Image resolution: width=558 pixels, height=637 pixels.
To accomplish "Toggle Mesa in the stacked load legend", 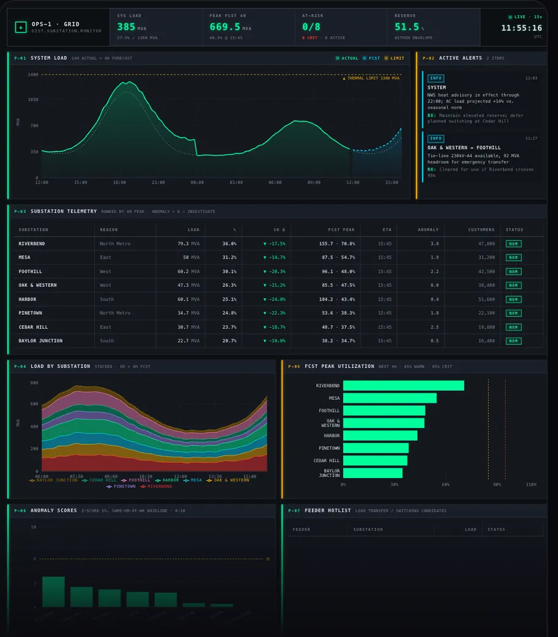I will click(x=192, y=480).
